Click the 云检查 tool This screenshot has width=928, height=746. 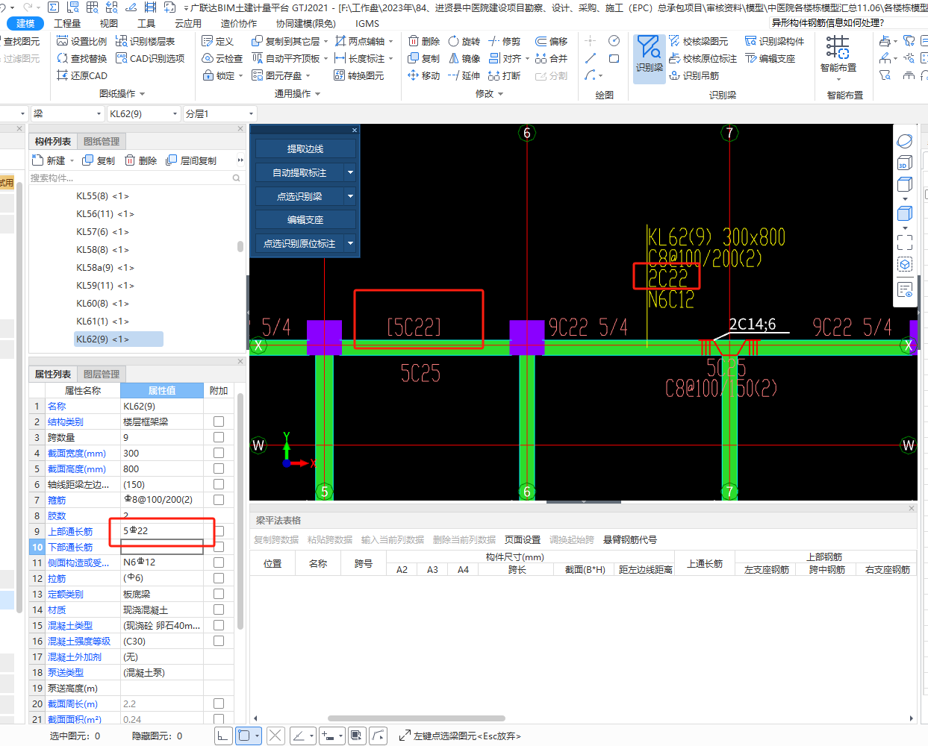(222, 58)
